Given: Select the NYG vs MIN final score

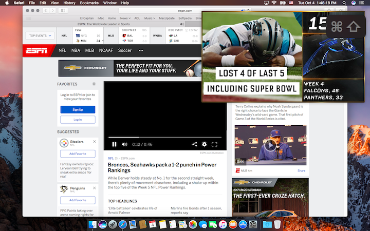Looking at the screenshot, I should point(88,35).
